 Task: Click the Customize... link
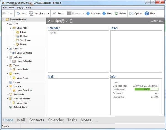point(156,21)
